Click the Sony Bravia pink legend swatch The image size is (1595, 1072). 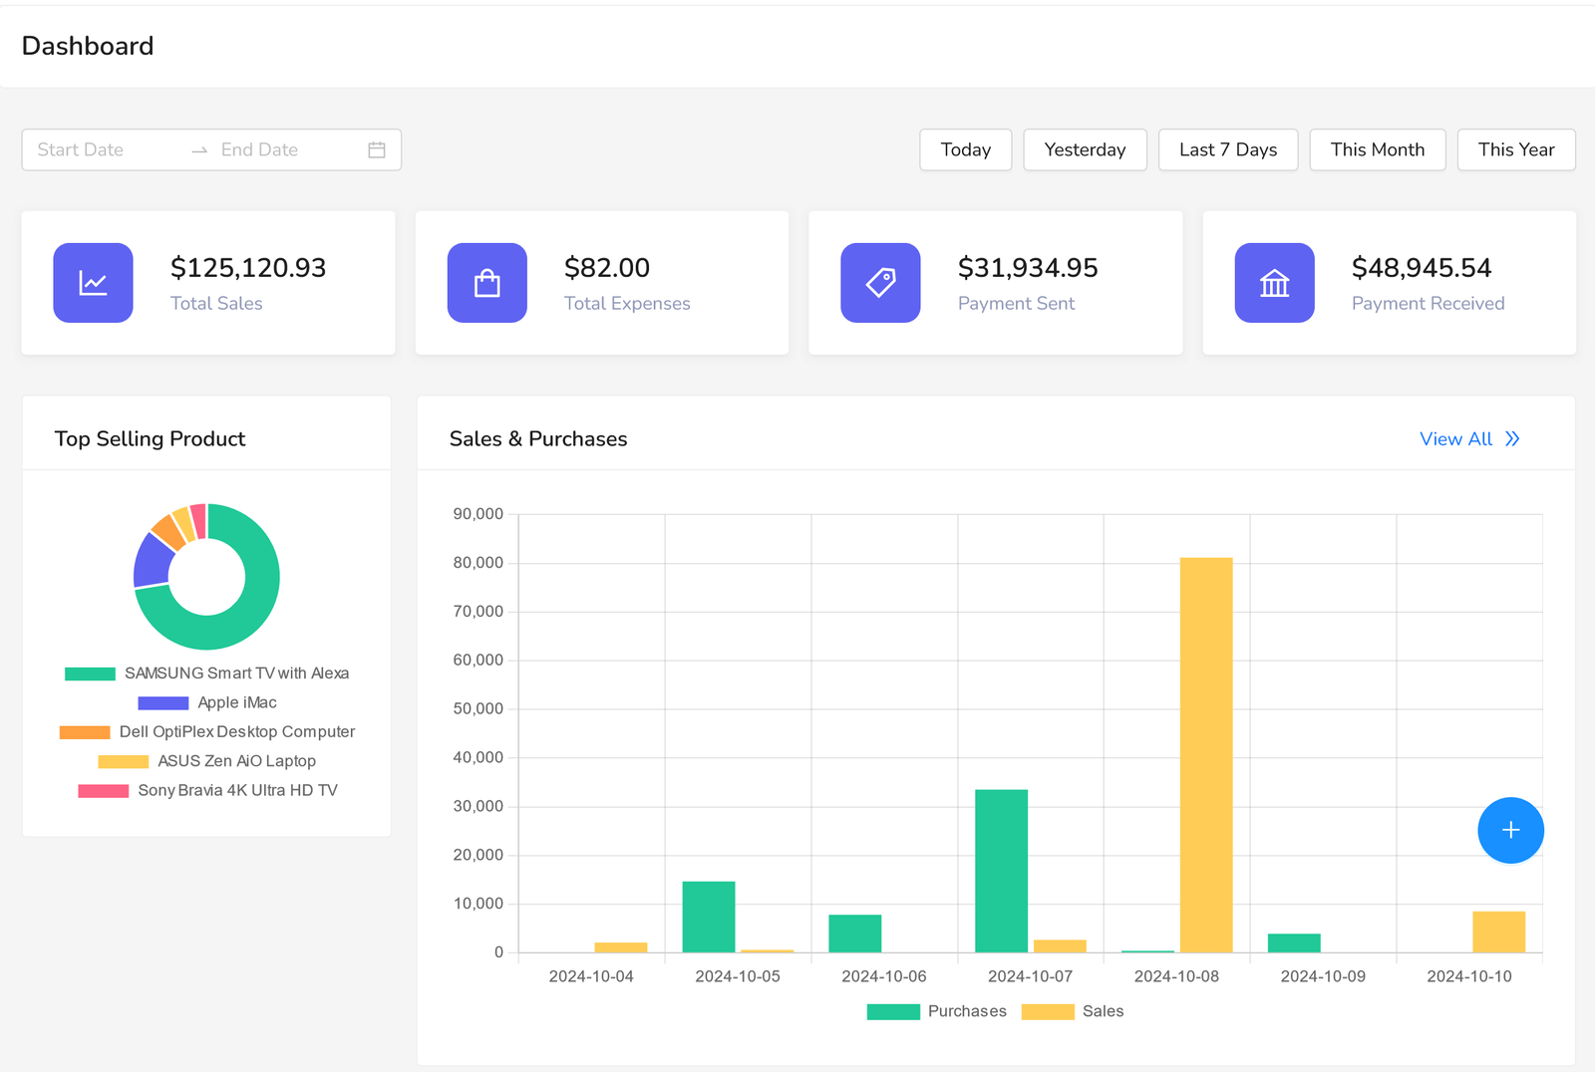tap(104, 791)
